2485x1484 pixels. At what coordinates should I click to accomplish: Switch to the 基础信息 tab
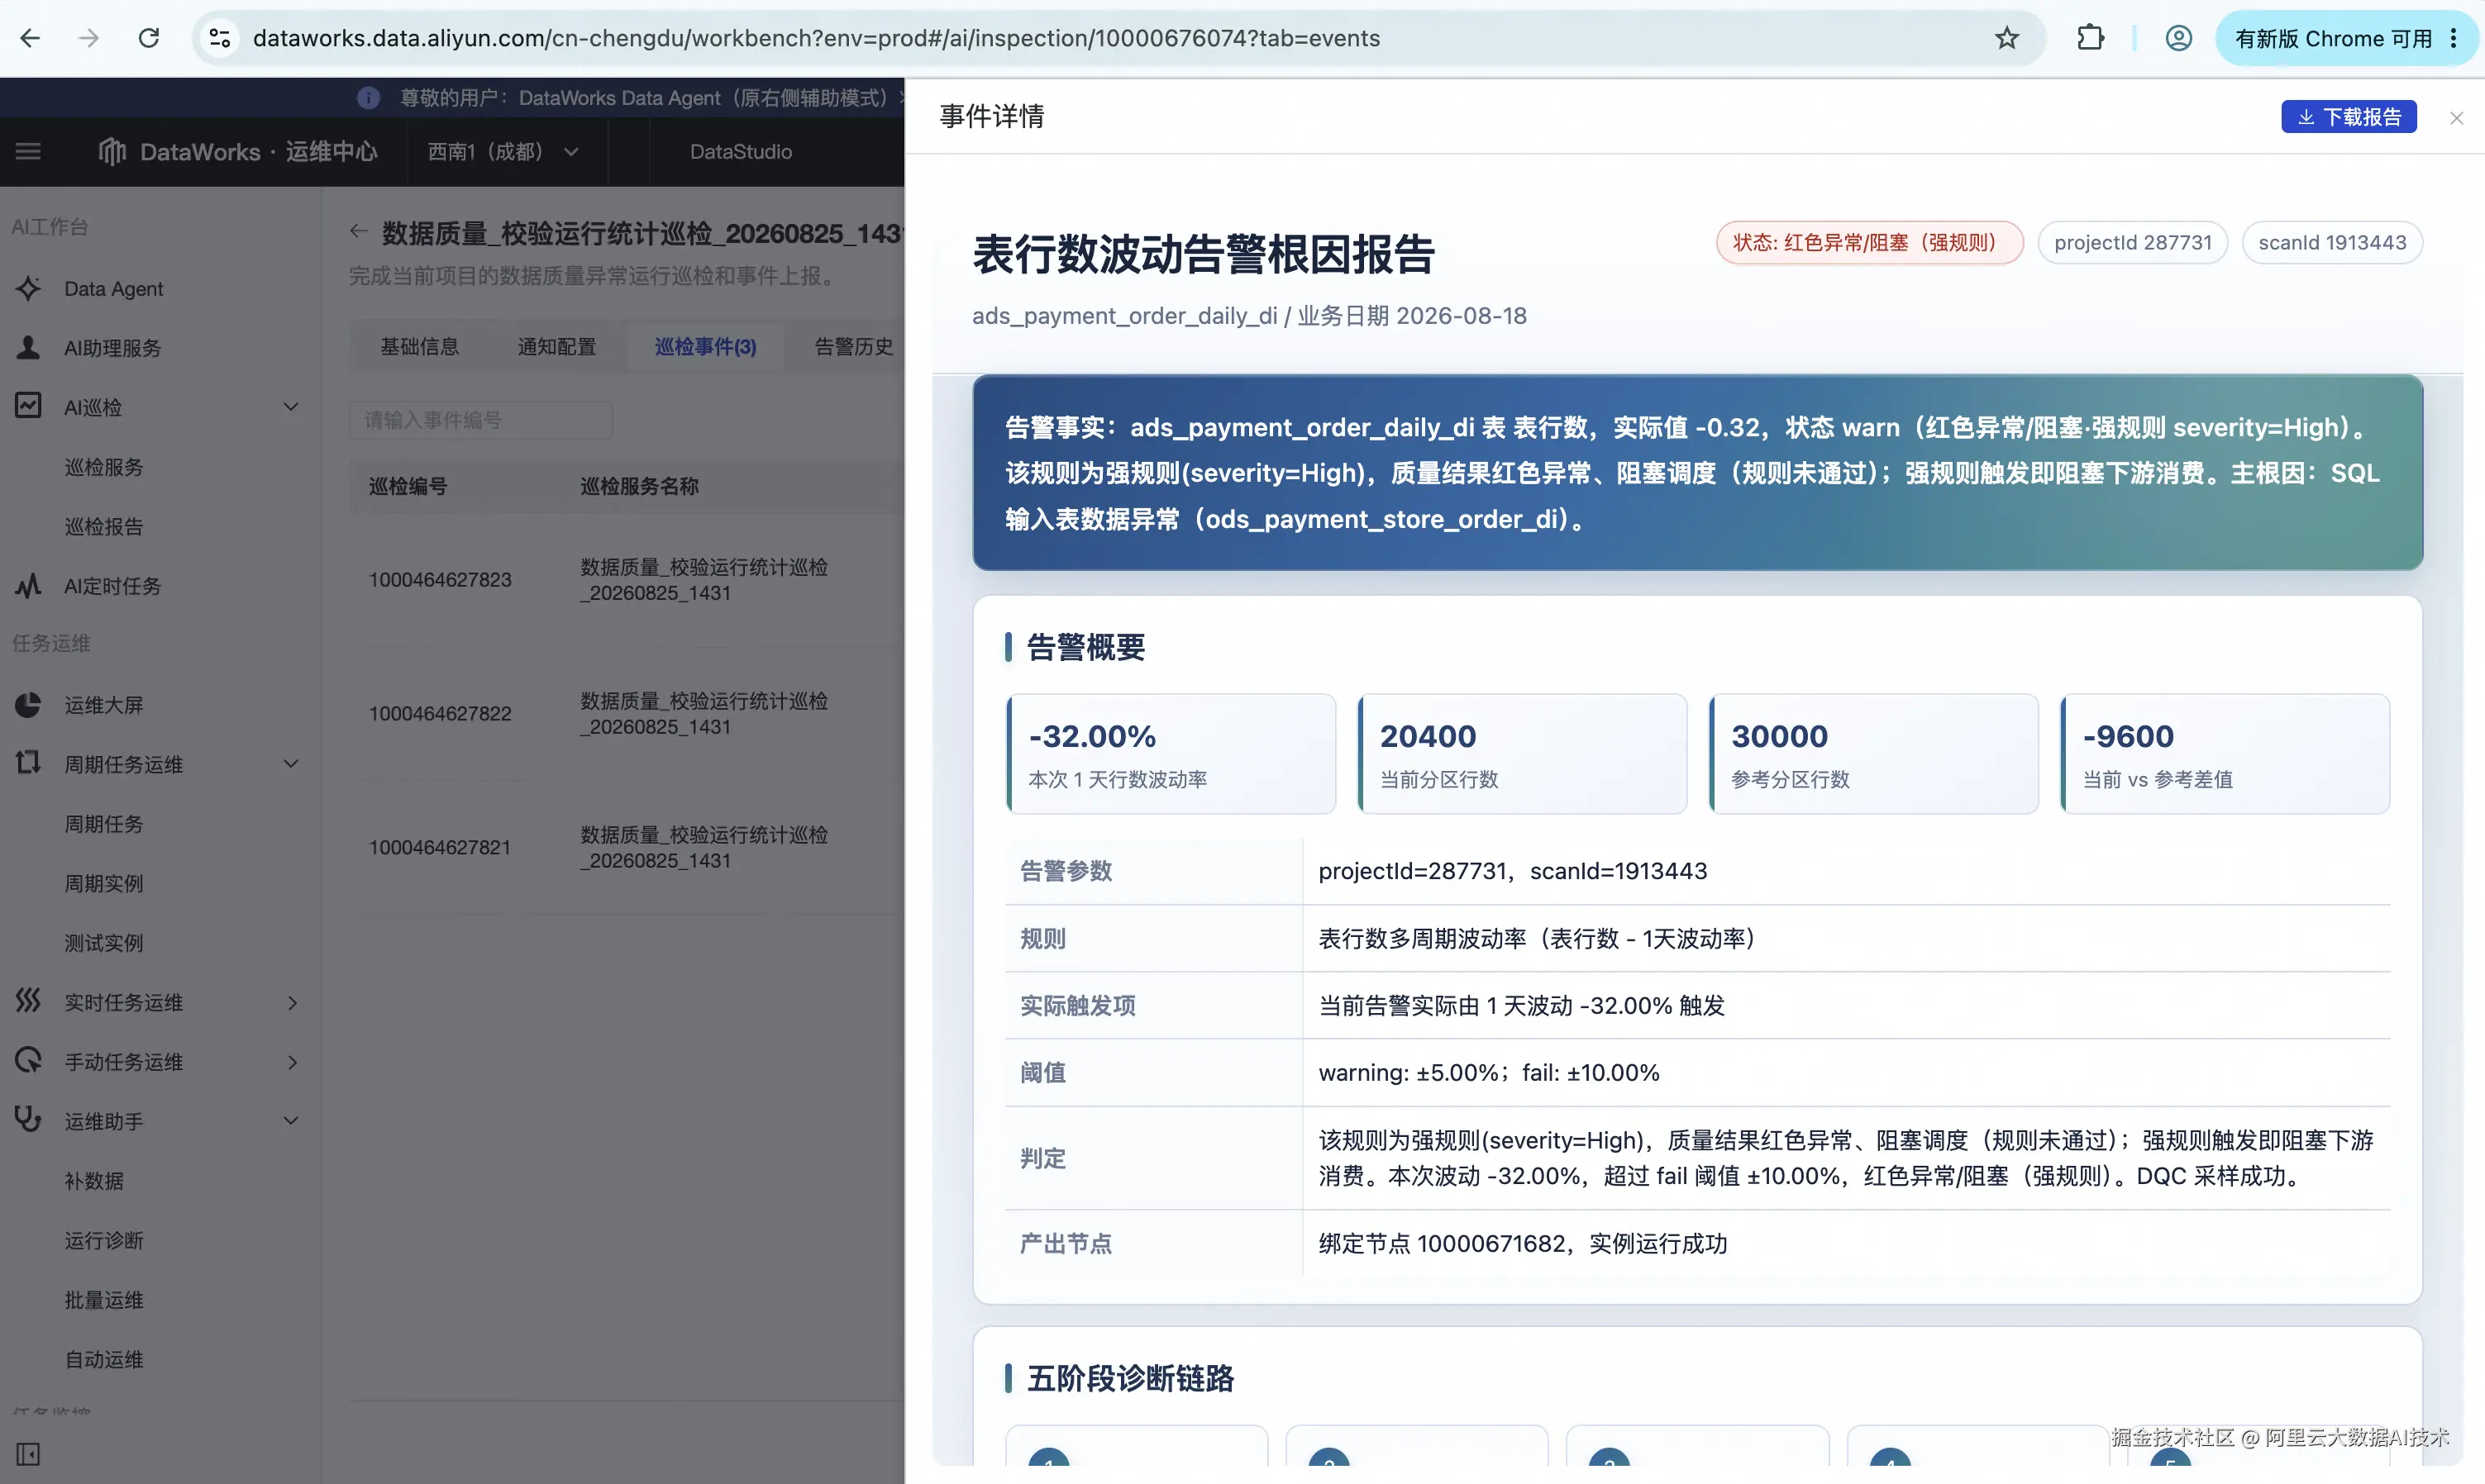point(419,347)
